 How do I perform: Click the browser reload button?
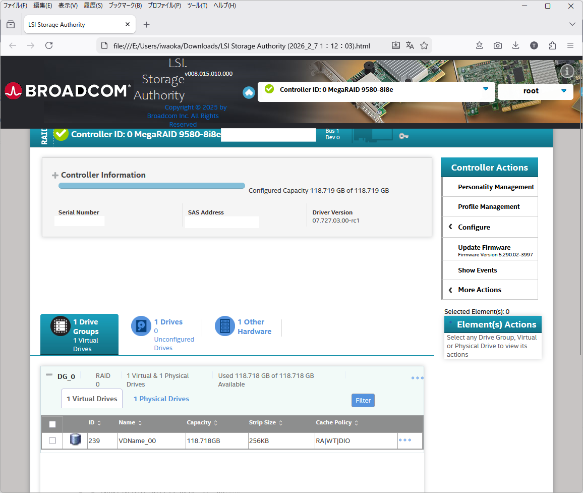[x=49, y=45]
